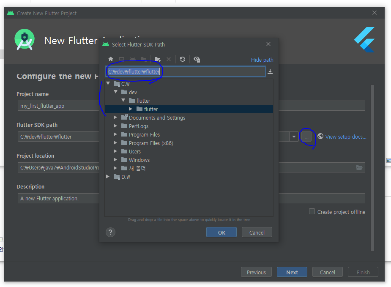Open the help question mark button

click(x=110, y=232)
